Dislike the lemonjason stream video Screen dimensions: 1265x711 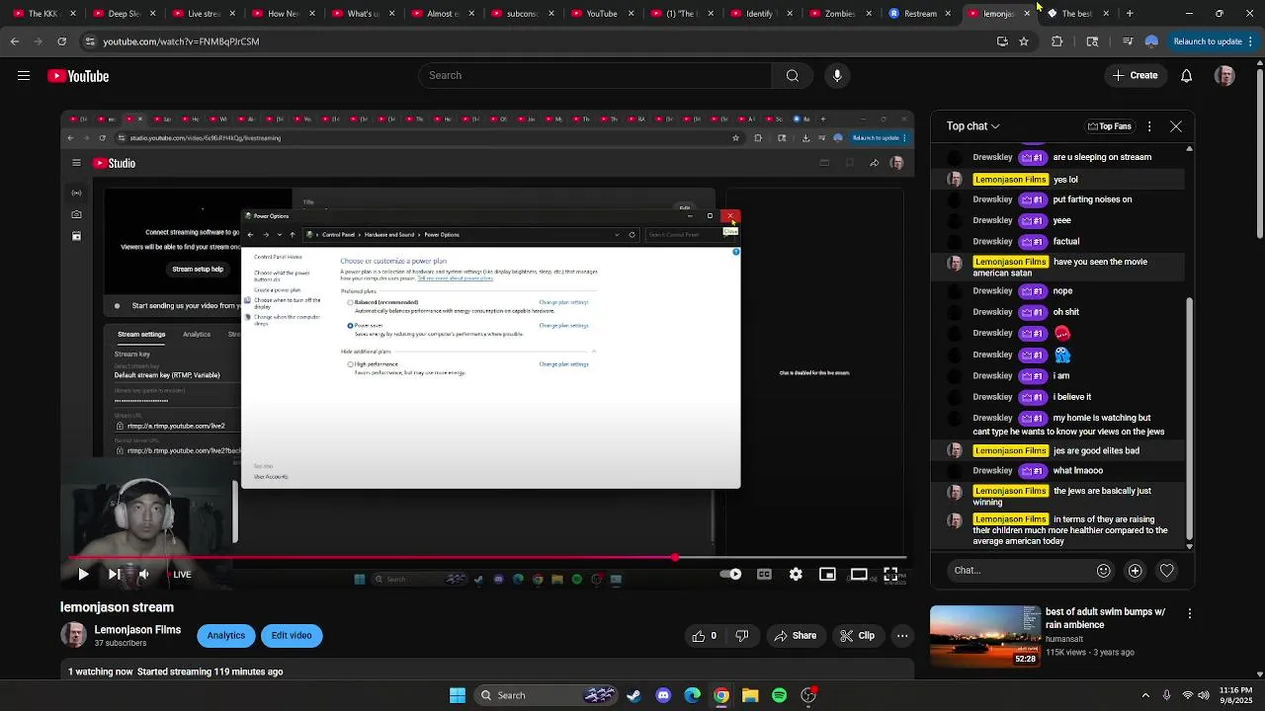click(742, 636)
